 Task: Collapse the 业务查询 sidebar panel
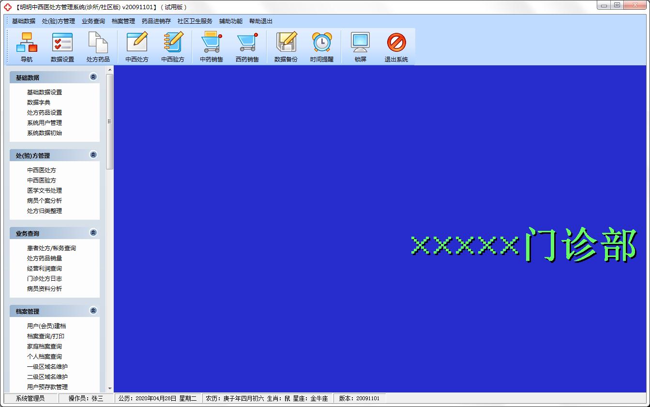point(93,233)
